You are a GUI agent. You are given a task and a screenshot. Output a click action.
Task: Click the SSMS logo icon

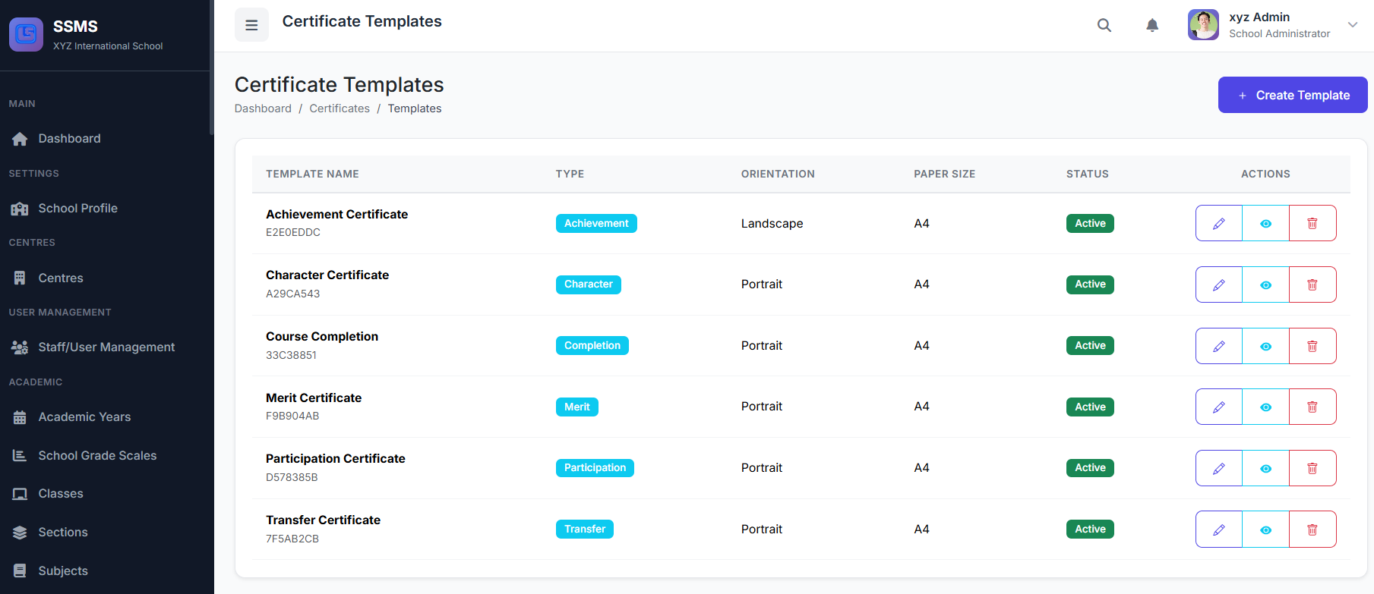tap(26, 34)
